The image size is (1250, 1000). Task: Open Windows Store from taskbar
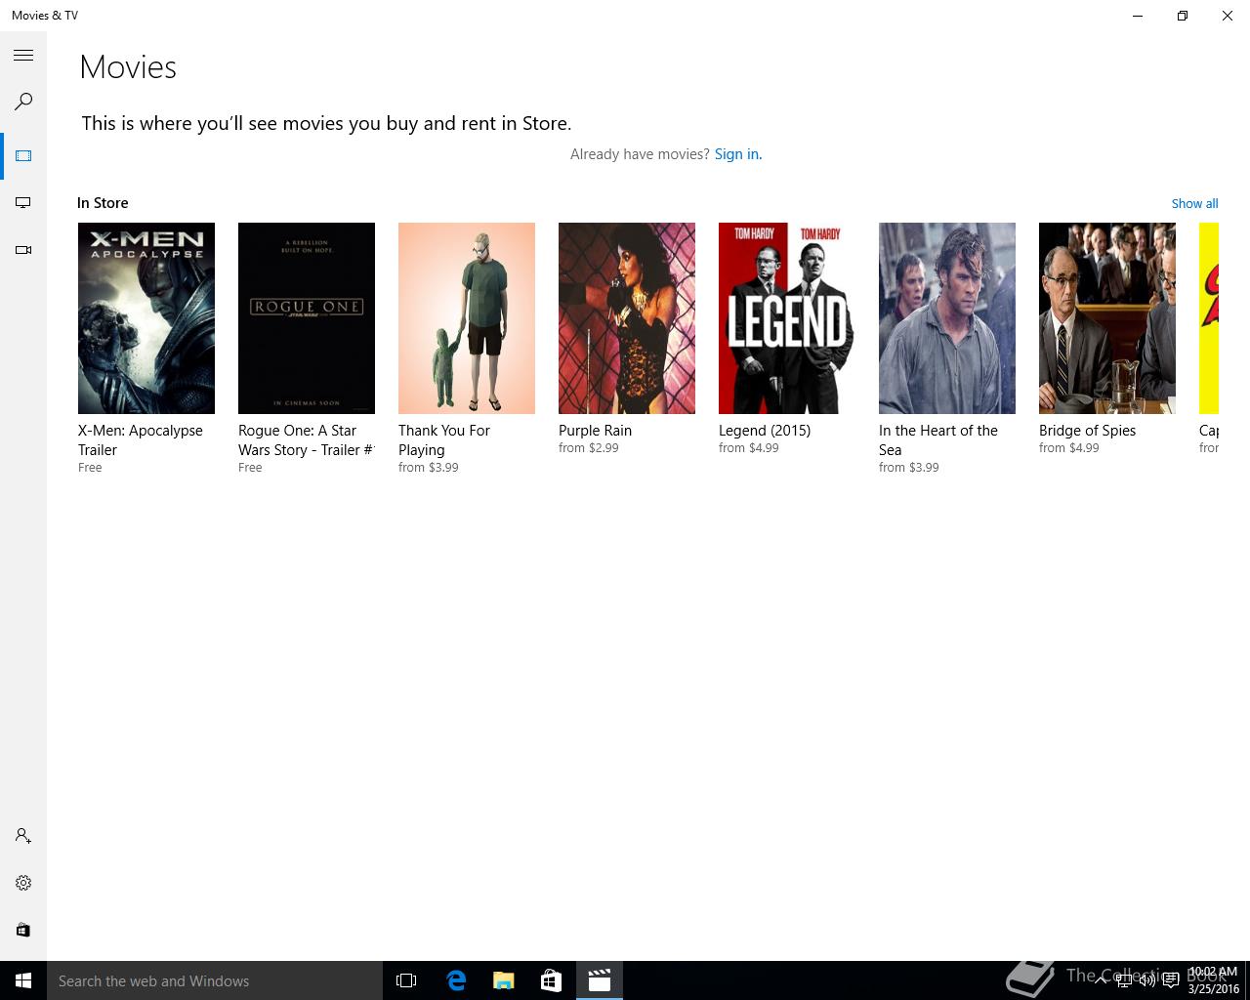(x=551, y=980)
